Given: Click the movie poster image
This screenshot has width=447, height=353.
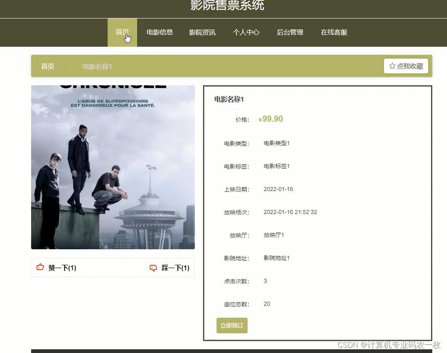Looking at the screenshot, I should pyautogui.click(x=113, y=167).
